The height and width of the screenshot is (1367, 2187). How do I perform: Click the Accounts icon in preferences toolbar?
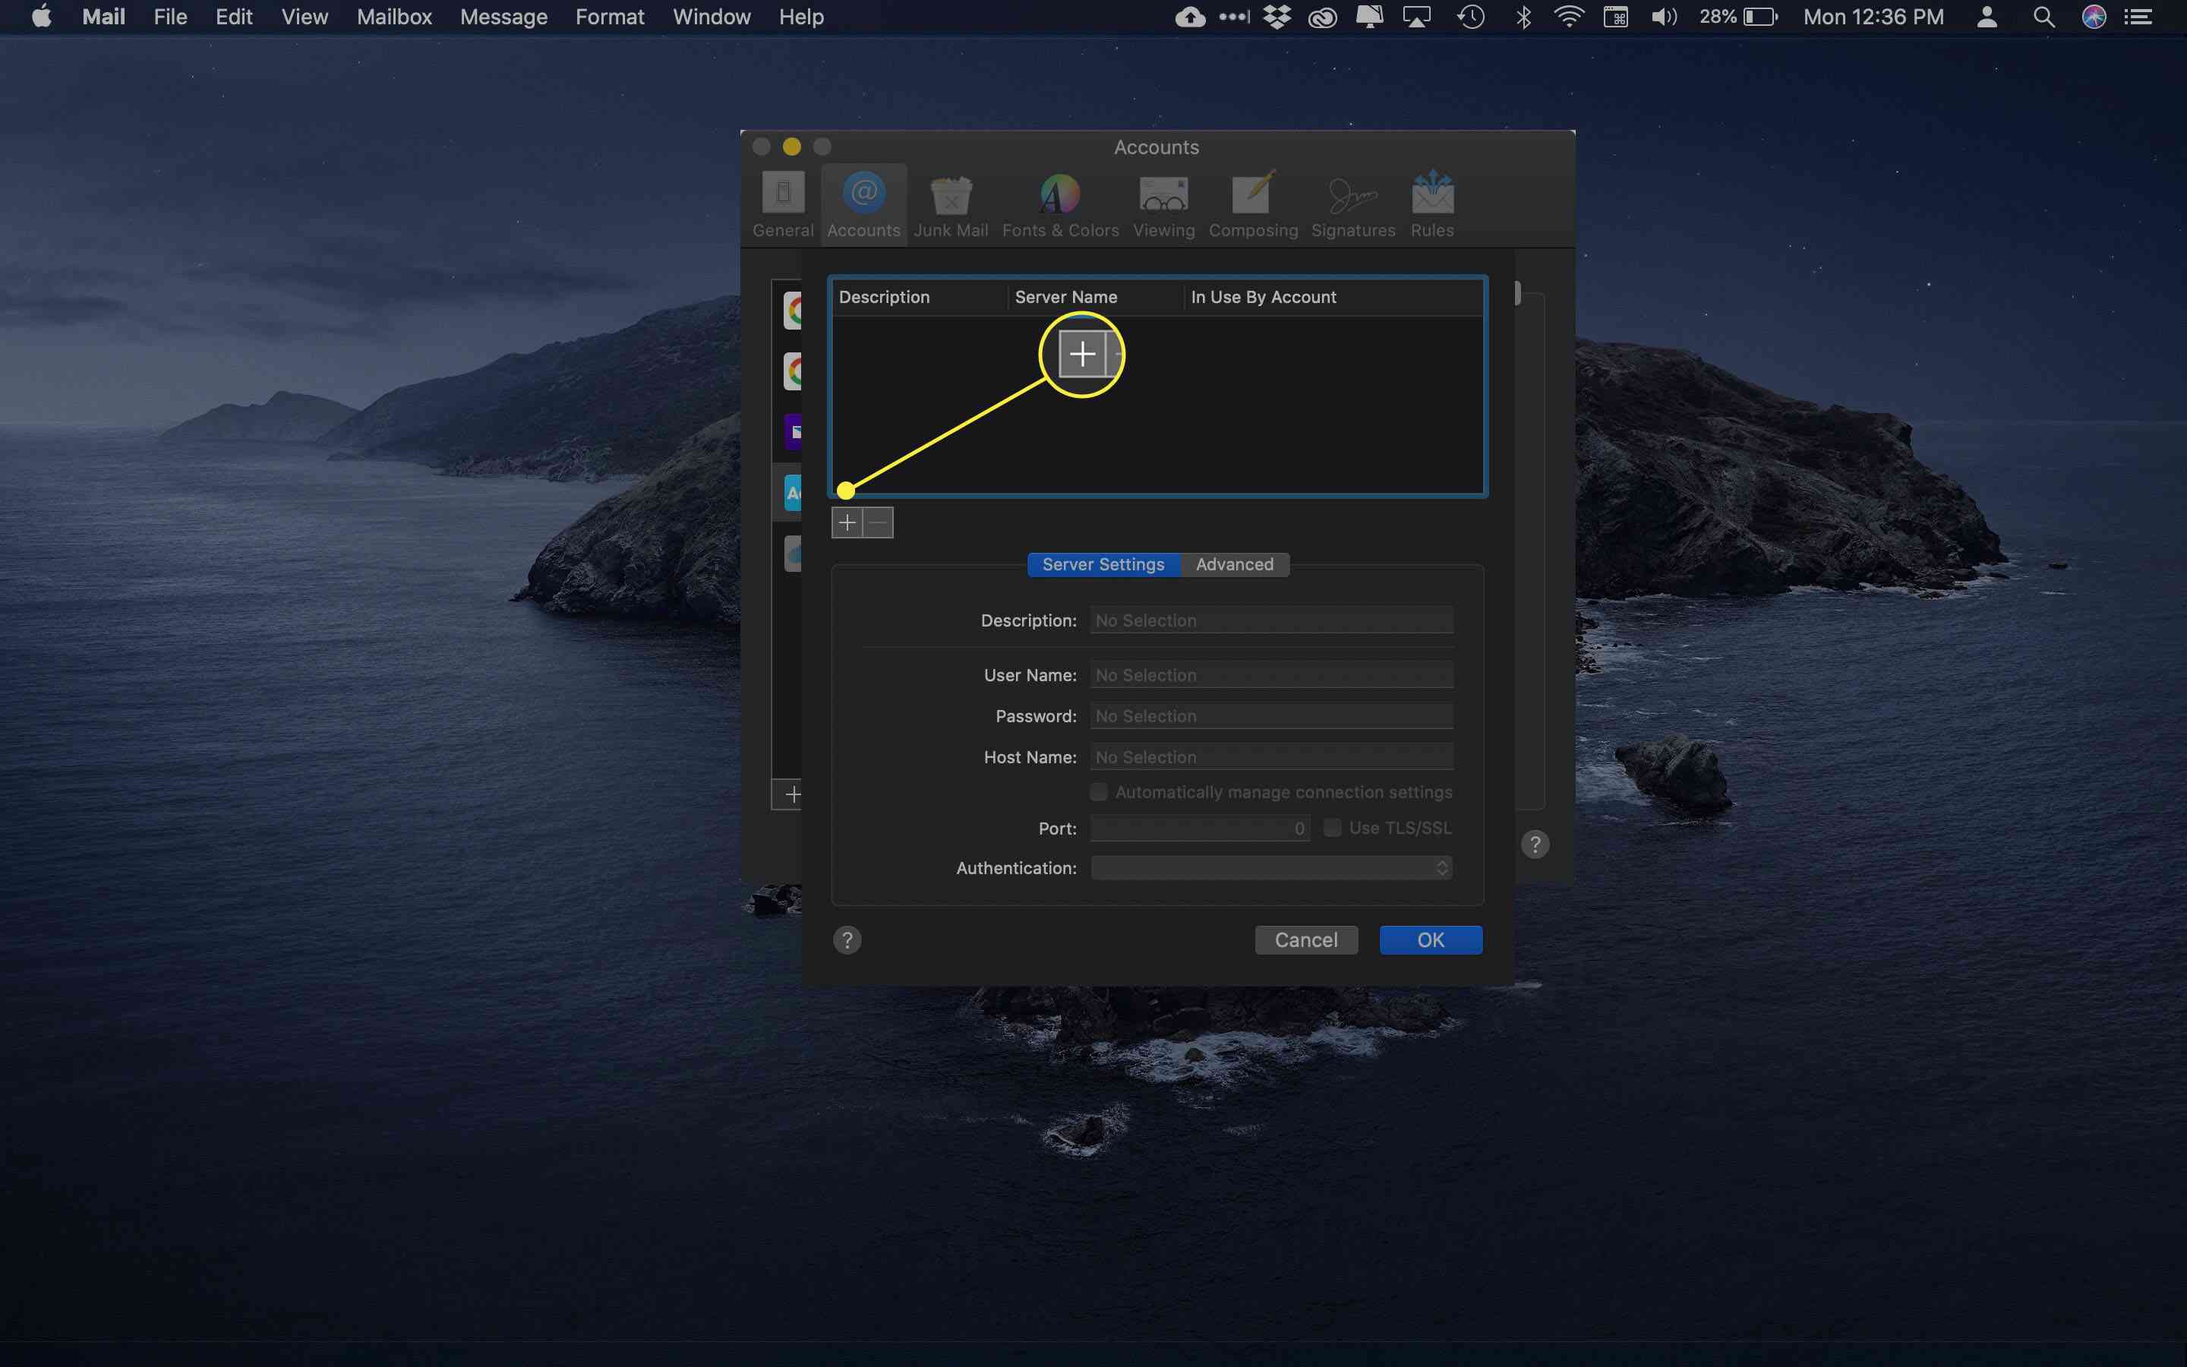coord(863,201)
